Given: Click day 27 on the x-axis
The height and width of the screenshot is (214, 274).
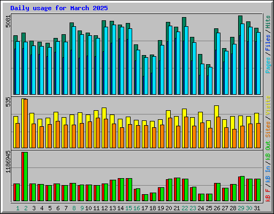Looking at the screenshot, I should pyautogui.click(x=225, y=208).
